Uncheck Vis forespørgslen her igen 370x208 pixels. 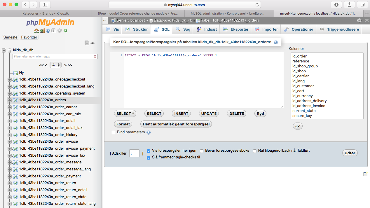149,151
